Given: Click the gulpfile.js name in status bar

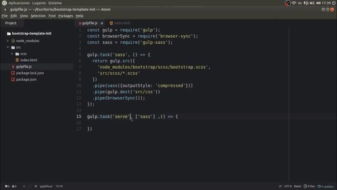Looking at the screenshot, I should coord(46,186).
